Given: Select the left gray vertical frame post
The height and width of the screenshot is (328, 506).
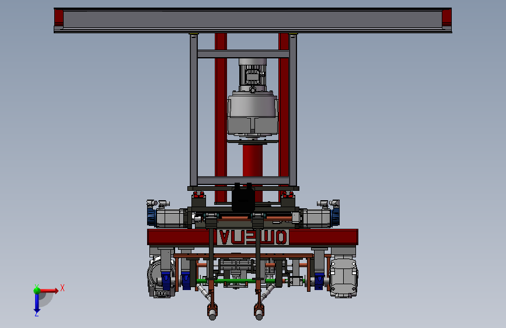Looking at the screenshot, I should click(x=194, y=110).
